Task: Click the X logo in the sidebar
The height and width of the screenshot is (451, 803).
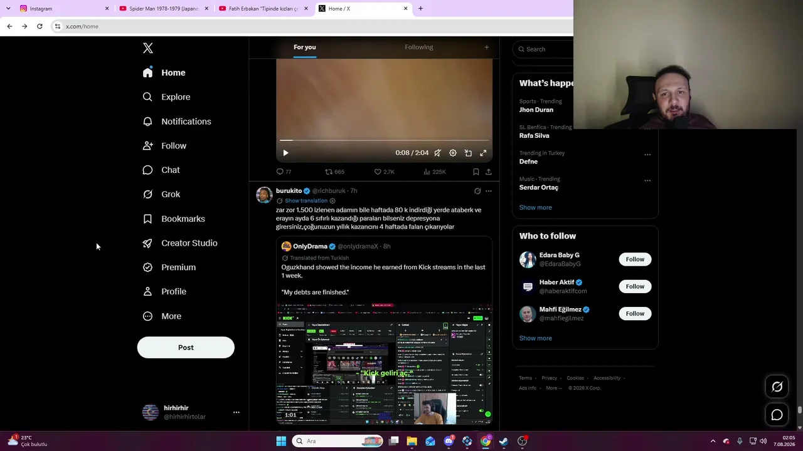Action: (148, 48)
